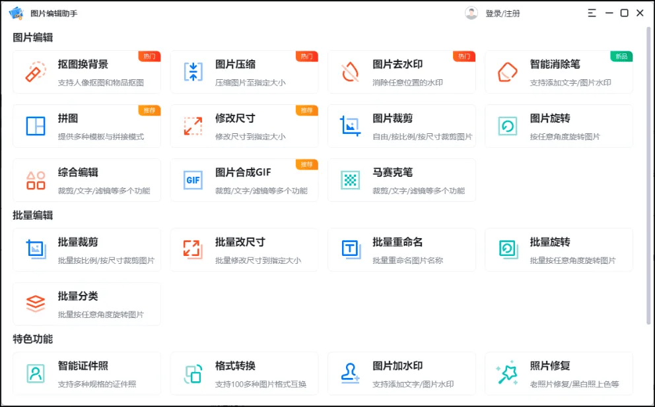Select the 图片去水印 watermark remover

[401, 71]
